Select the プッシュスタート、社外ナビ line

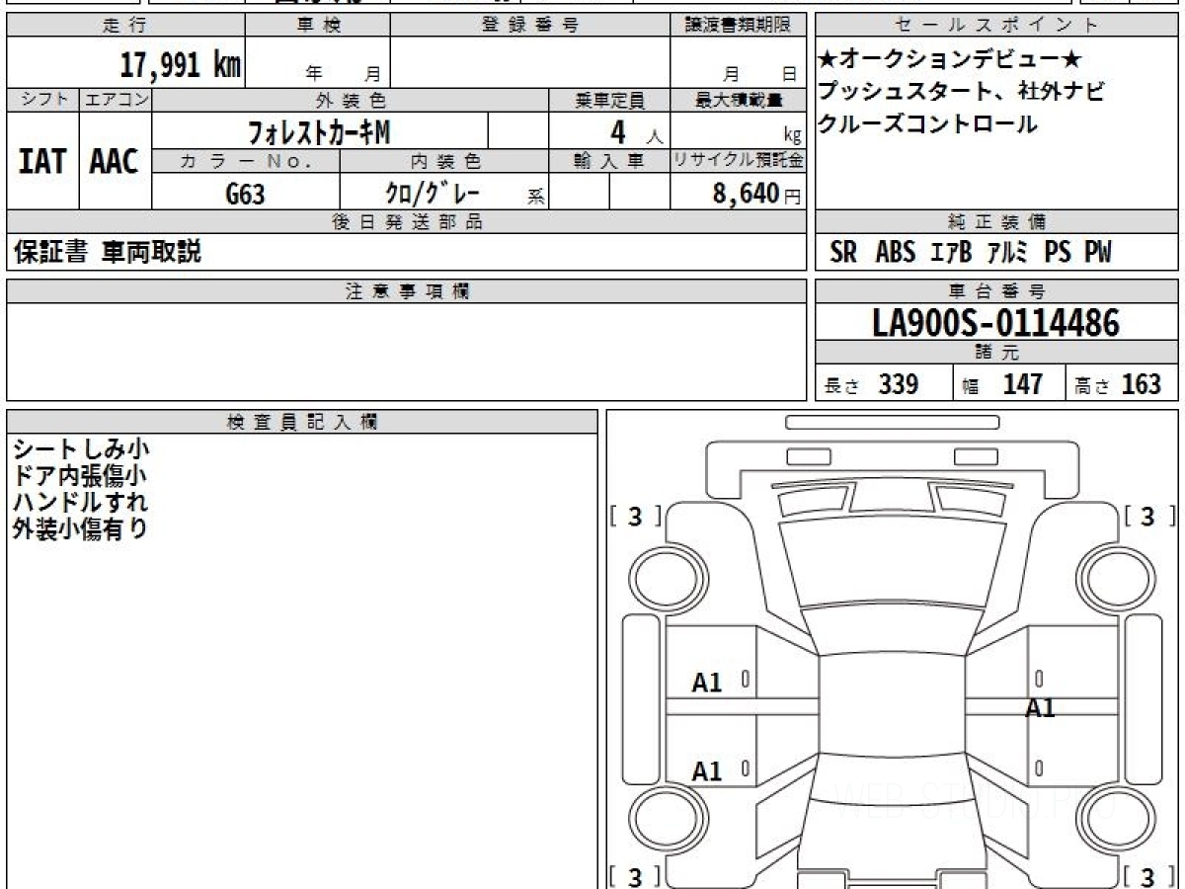coord(960,93)
